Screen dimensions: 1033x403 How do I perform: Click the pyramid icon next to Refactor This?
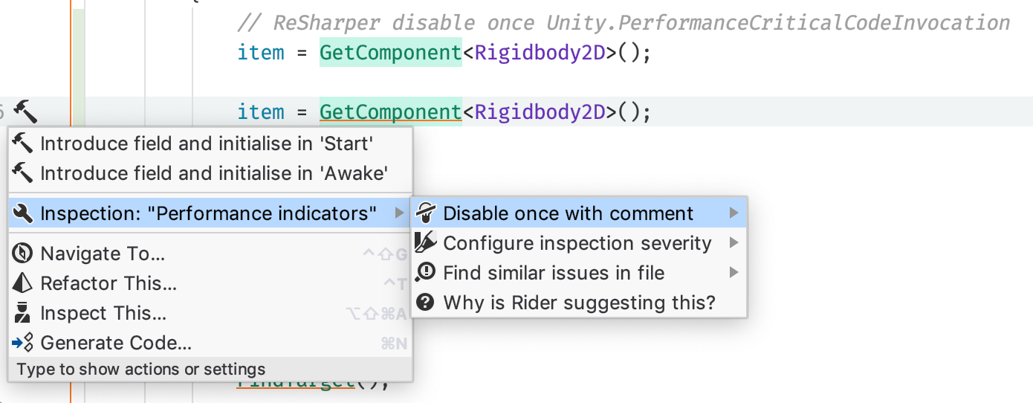(x=23, y=283)
